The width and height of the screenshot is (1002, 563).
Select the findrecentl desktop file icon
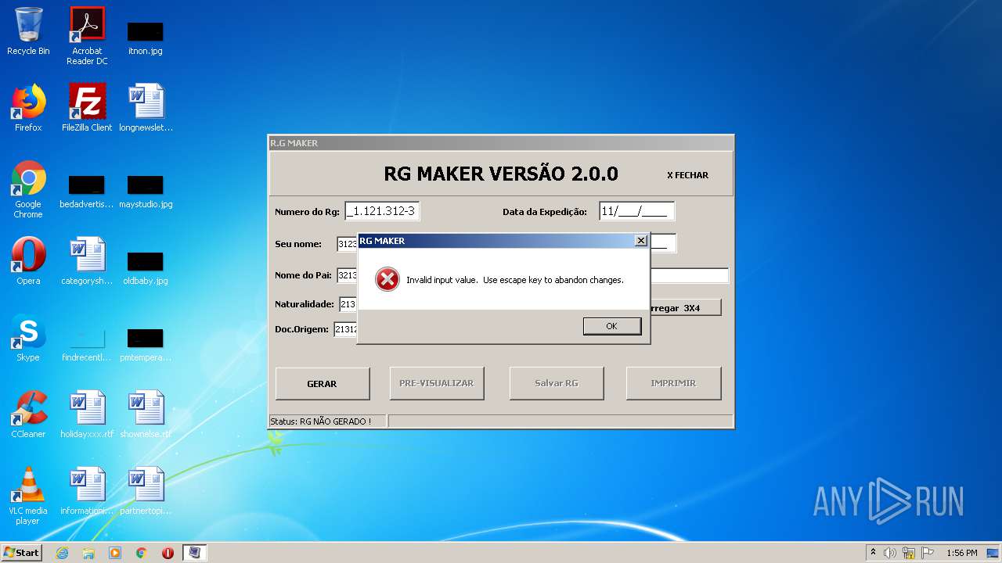(x=87, y=344)
